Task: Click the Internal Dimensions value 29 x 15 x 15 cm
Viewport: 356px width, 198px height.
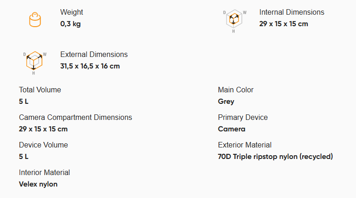Action: 284,24
